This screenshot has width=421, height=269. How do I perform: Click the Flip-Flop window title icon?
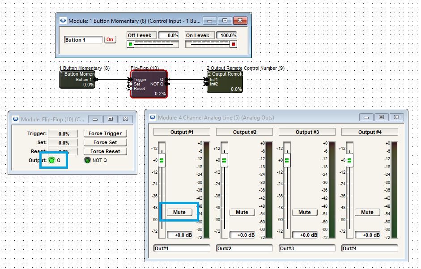pos(16,119)
